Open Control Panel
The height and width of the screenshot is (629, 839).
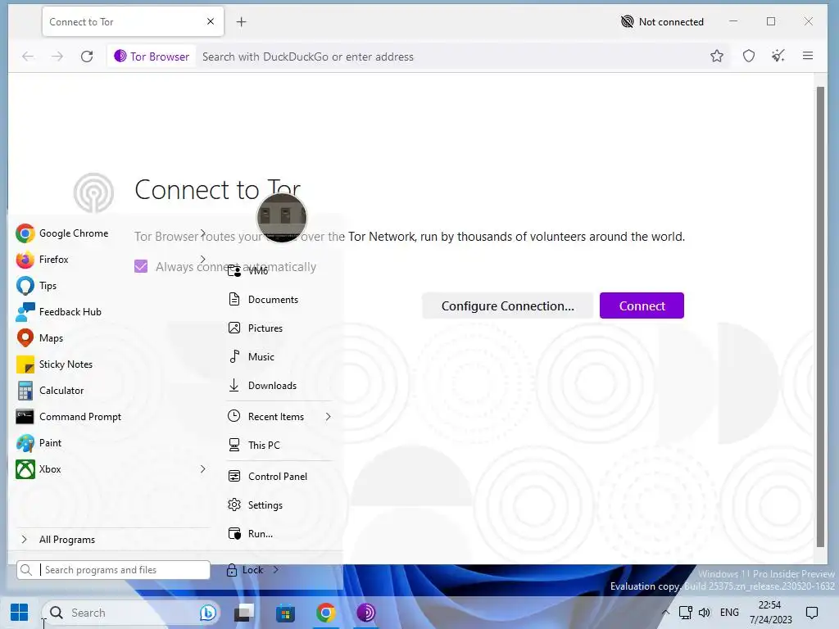tap(268, 476)
